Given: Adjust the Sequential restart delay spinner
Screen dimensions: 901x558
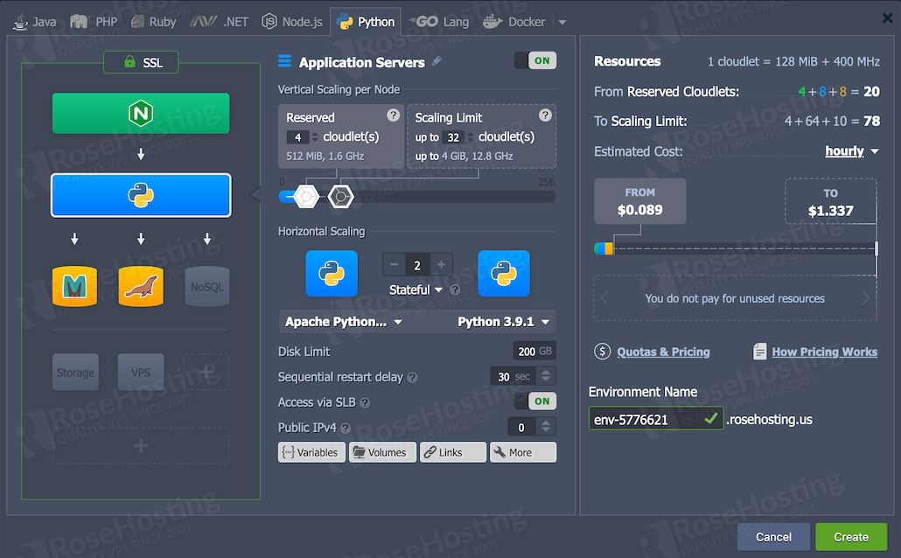Looking at the screenshot, I should pos(546,376).
